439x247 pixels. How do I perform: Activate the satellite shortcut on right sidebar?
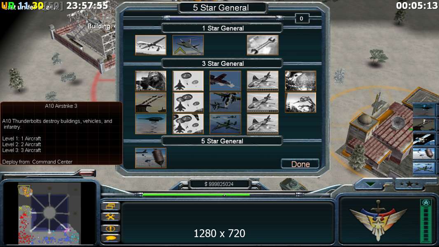(x=424, y=139)
